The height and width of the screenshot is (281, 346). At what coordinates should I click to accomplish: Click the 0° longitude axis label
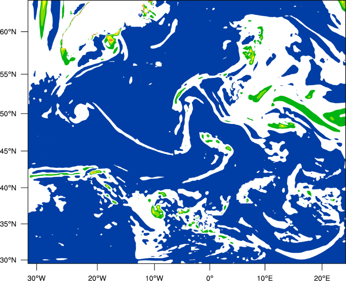pos(210,278)
